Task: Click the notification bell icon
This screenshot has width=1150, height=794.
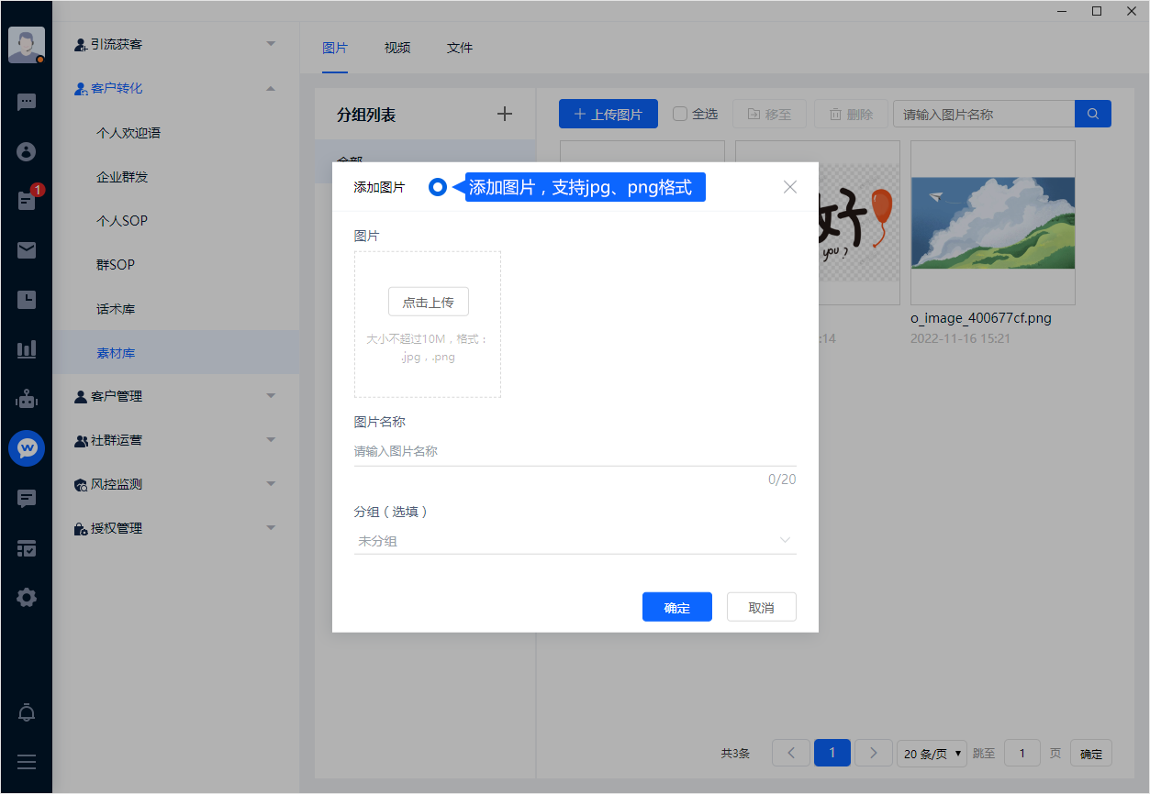Action: pos(27,712)
